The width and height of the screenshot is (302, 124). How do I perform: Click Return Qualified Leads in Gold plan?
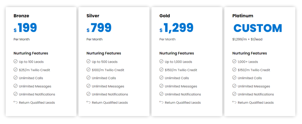coord(183,102)
